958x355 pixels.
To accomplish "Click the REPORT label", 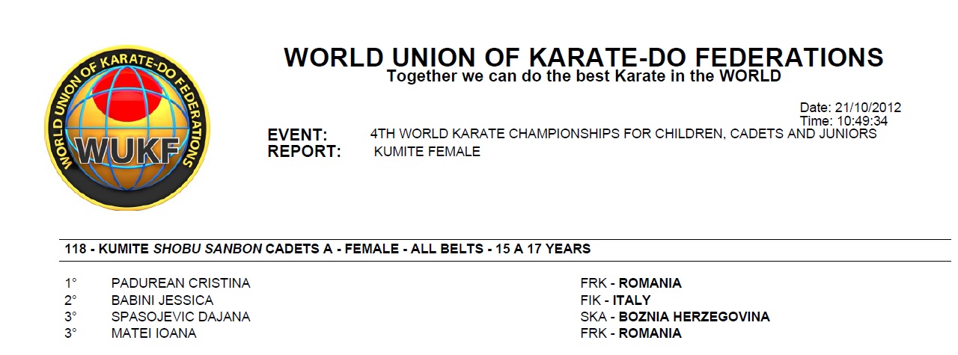I will (304, 152).
